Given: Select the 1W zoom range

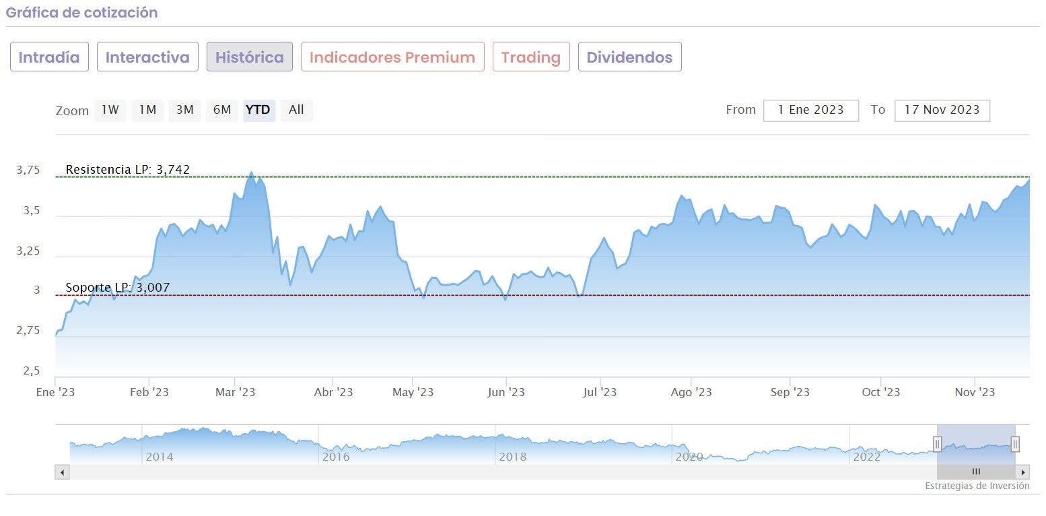Looking at the screenshot, I should 110,110.
